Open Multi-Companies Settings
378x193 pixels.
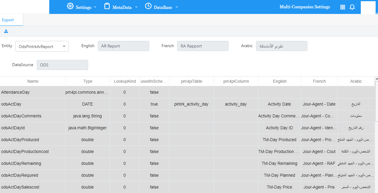pyautogui.click(x=304, y=7)
